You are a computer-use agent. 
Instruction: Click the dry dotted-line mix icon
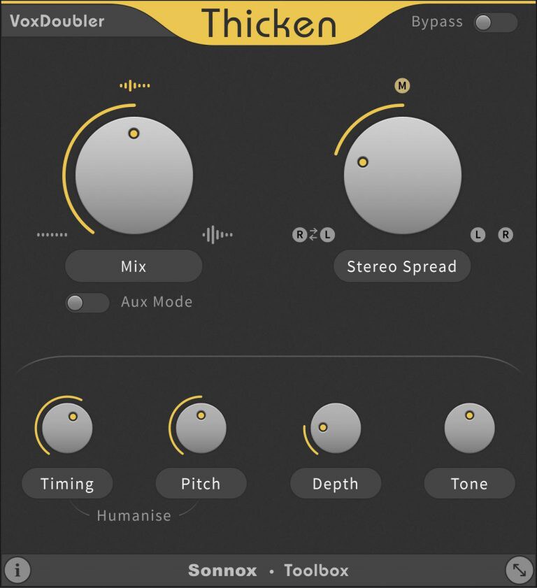(52, 235)
